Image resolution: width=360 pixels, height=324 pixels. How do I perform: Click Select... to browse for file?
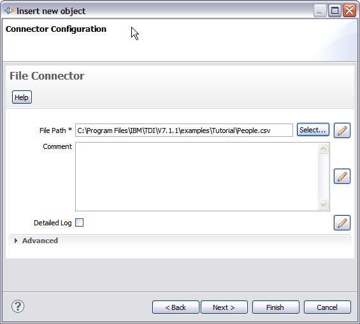pos(313,130)
